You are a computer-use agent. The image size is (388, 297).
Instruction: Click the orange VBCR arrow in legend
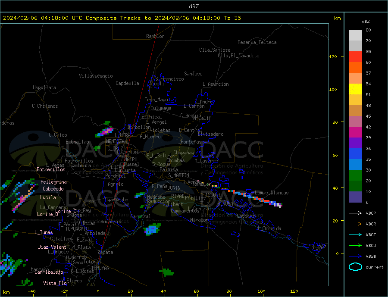click(355, 224)
